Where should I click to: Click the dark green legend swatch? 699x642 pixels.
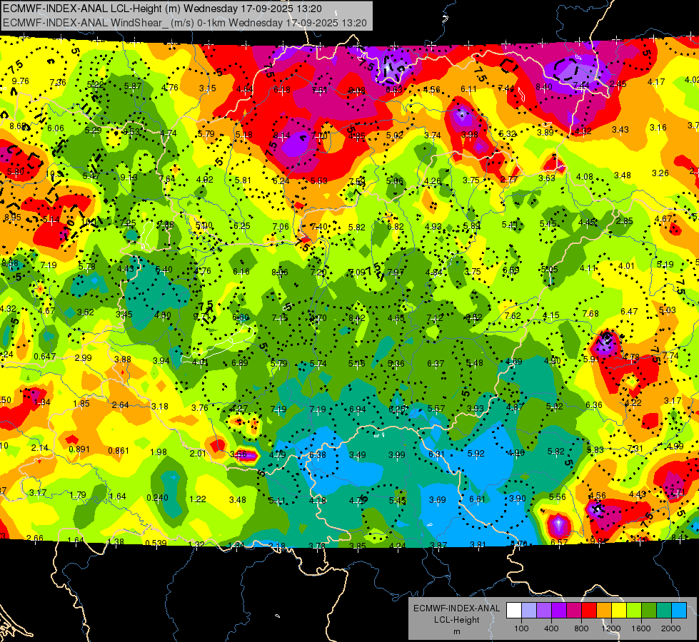(x=648, y=611)
